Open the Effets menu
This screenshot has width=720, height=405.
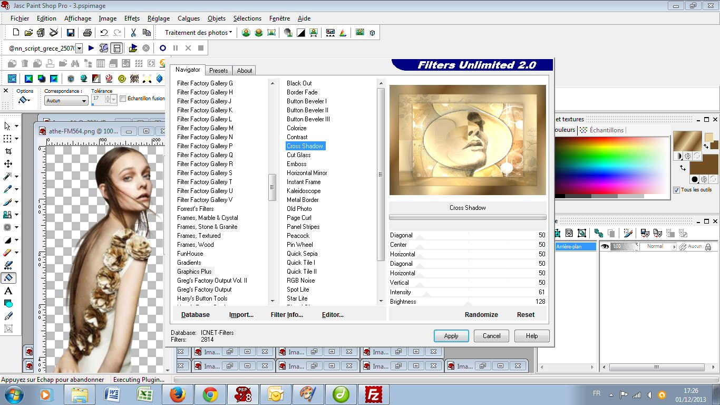pyautogui.click(x=132, y=18)
